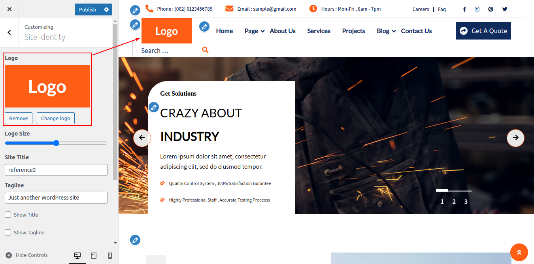Open publish settings gear icon
Image resolution: width=534 pixels, height=264 pixels.
pyautogui.click(x=106, y=9)
